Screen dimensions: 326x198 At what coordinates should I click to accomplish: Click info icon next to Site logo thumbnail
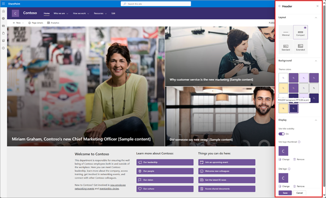tap(299, 142)
